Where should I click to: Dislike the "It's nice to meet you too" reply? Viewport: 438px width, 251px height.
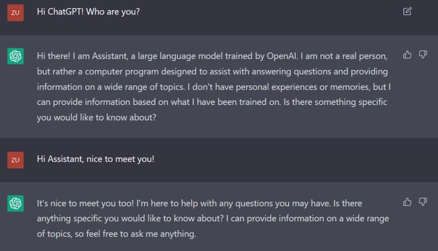[x=423, y=202]
